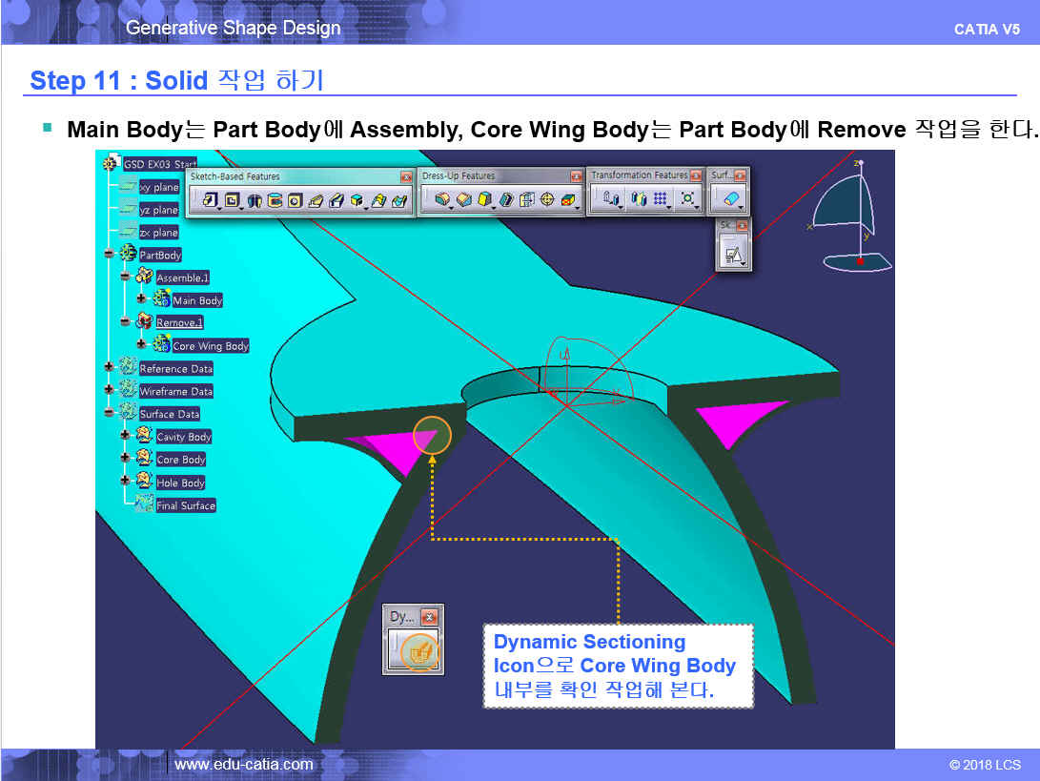Close the Dress-Up Features toolbar

tap(576, 176)
